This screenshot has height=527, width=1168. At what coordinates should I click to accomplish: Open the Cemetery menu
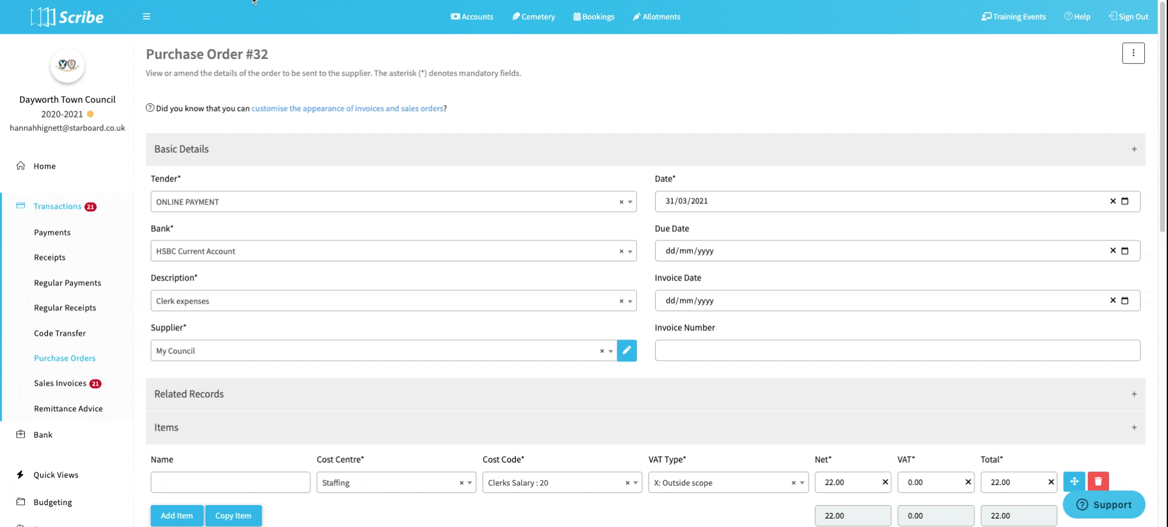pos(534,16)
